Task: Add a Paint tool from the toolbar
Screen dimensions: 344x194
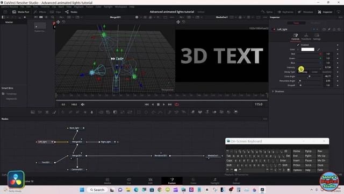Action: point(54,112)
